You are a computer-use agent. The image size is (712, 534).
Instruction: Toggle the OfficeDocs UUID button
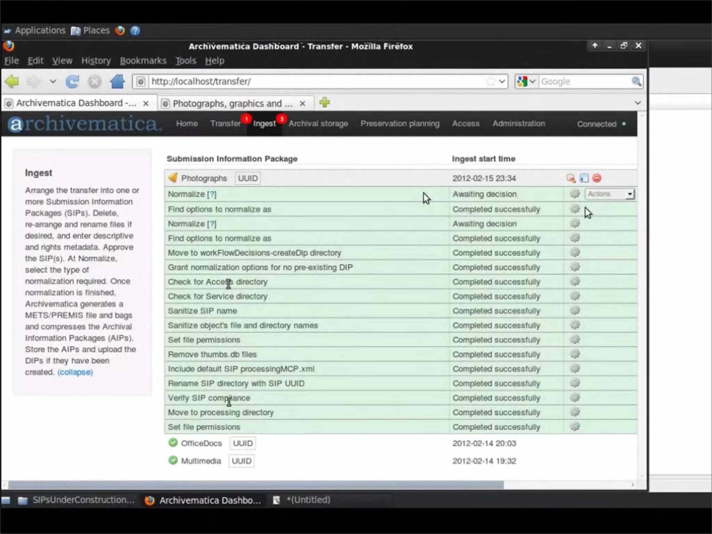point(243,443)
